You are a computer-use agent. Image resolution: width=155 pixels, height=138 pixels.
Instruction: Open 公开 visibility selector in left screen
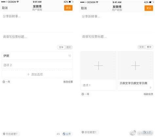67,134
